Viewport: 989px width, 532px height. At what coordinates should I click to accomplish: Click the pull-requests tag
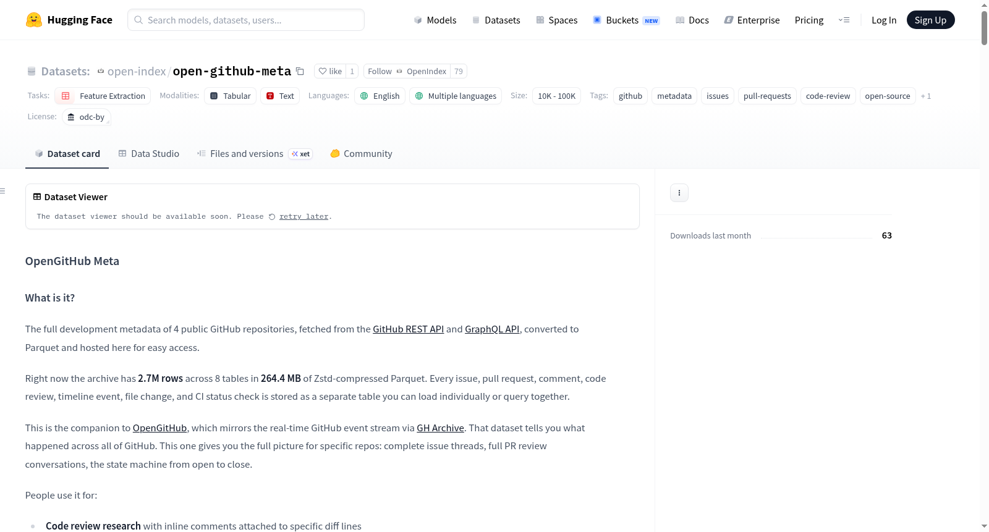click(767, 96)
